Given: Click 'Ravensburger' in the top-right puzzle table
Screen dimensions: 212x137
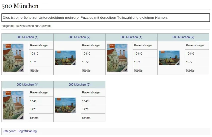Looking at the screenshot, I should 195,45.
